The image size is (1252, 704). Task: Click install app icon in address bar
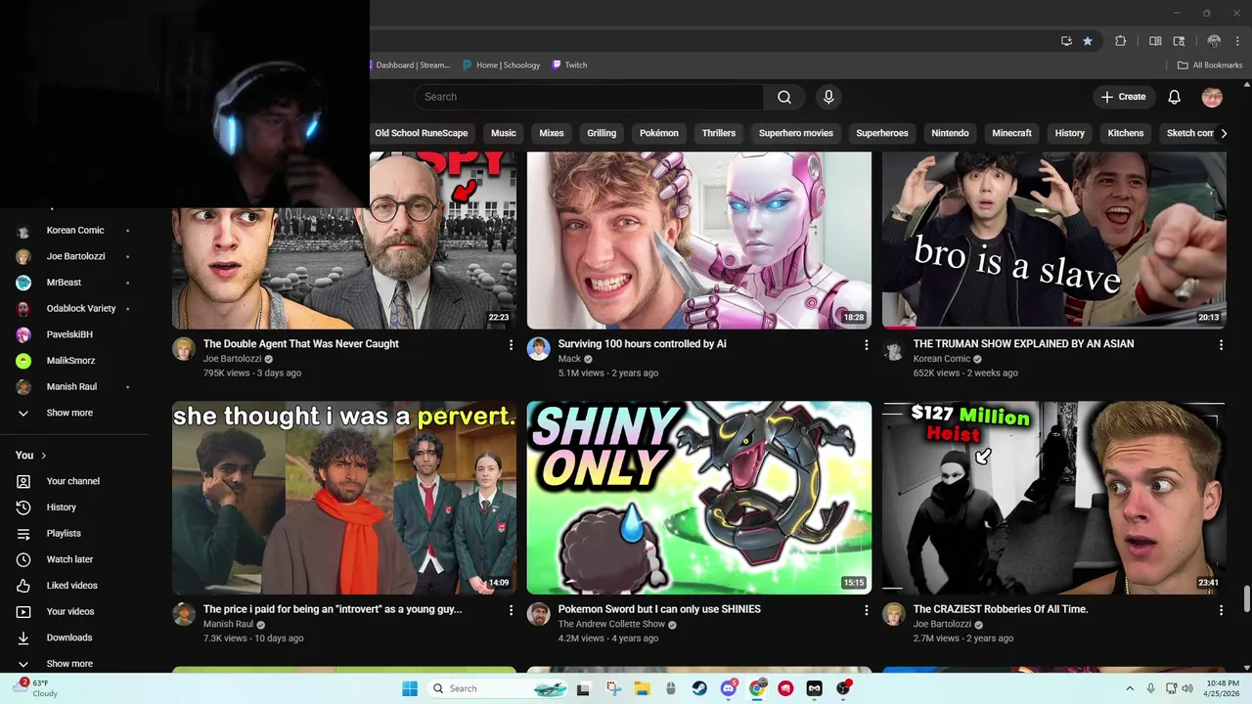tap(1066, 41)
